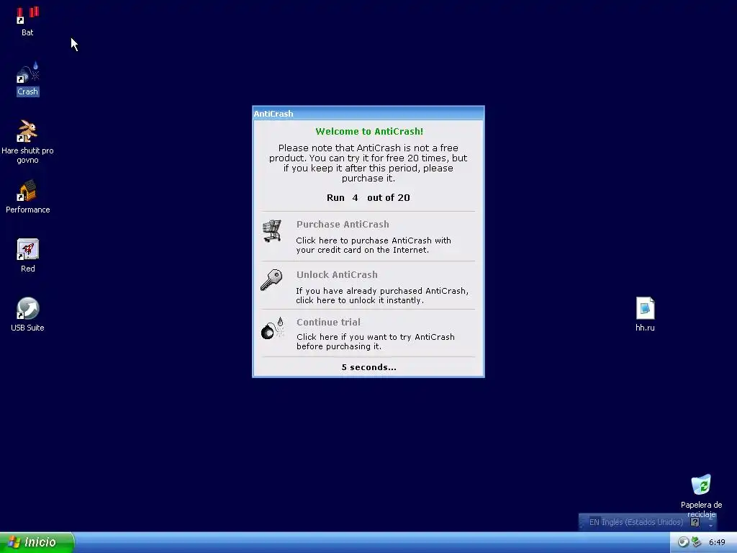Open the Inicio start menu
737x553 pixels.
click(37, 543)
